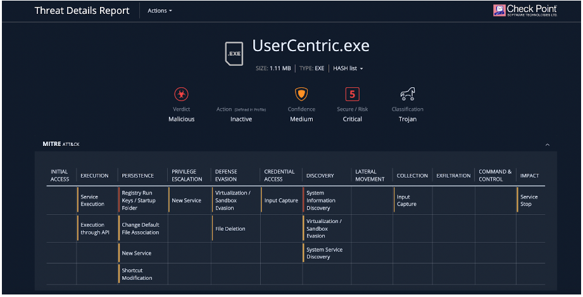Click the .EXE file type icon

[x=234, y=54]
